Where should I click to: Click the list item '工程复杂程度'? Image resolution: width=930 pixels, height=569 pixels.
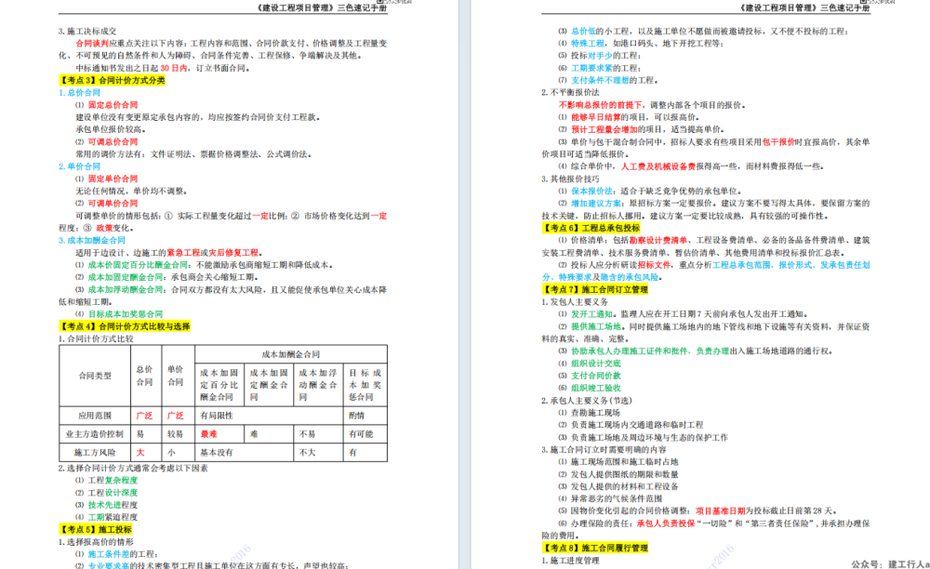[x=113, y=481]
